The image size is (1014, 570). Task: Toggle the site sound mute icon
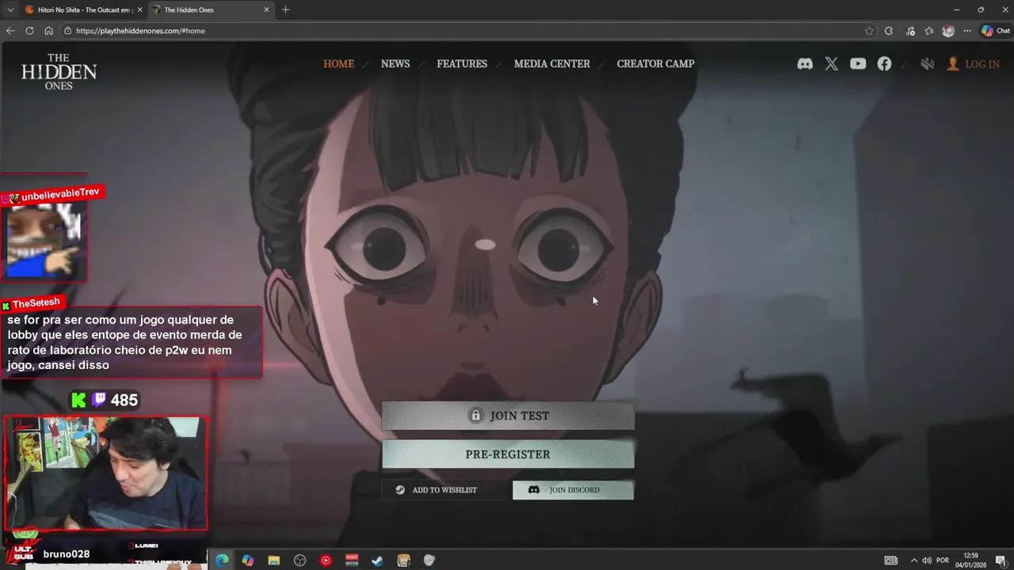pyautogui.click(x=927, y=64)
